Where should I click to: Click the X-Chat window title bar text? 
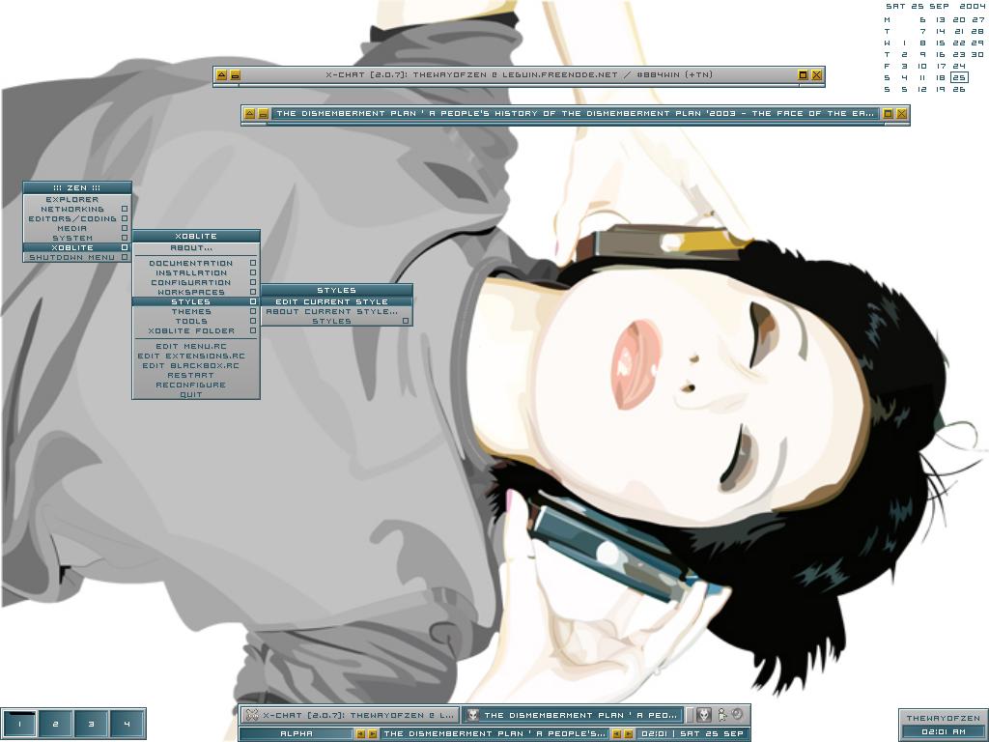click(x=519, y=74)
